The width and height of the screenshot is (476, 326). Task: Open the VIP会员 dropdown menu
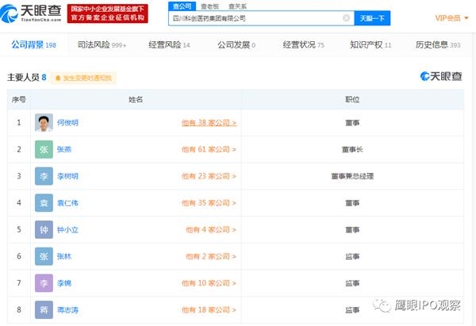pyautogui.click(x=451, y=18)
